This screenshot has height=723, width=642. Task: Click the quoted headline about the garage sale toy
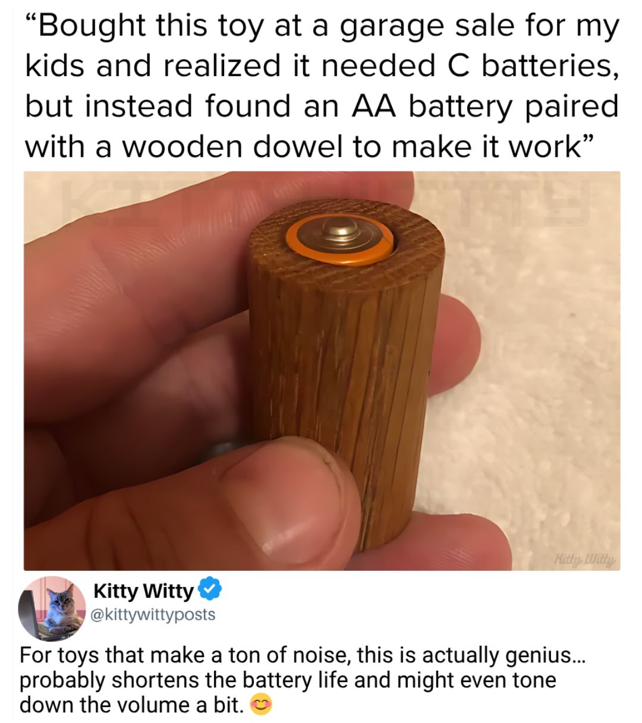coord(322,86)
